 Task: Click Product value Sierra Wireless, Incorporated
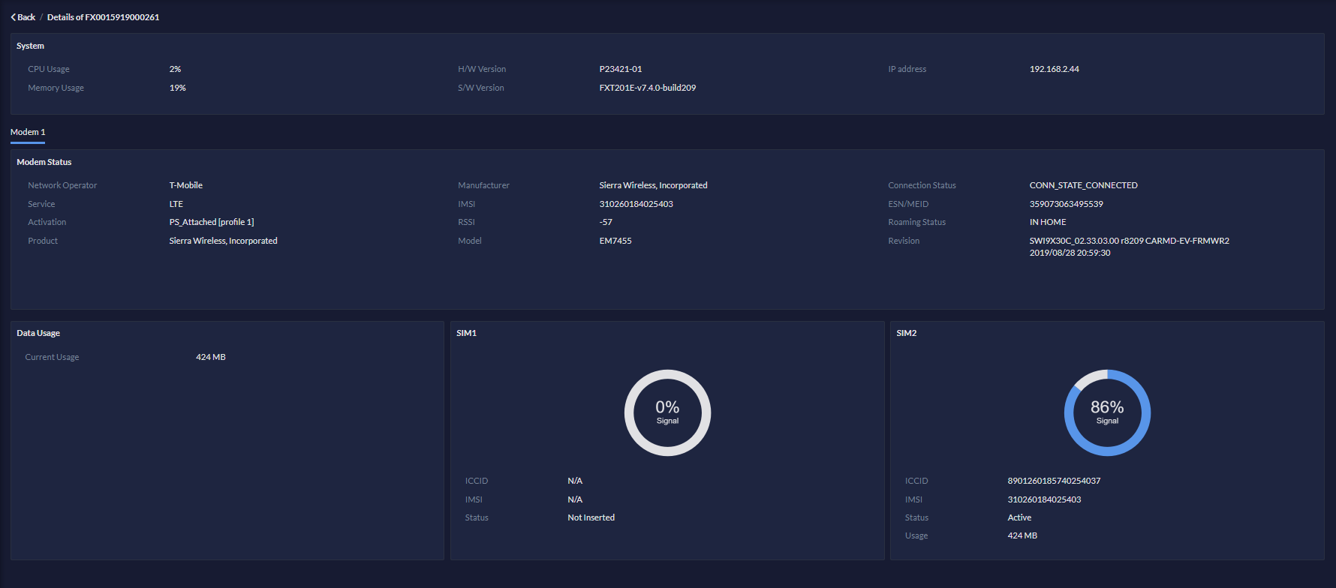tap(224, 241)
